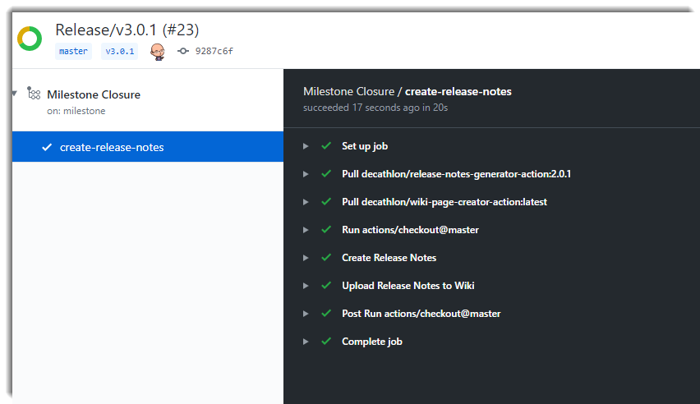Click the Set up job label
The width and height of the screenshot is (700, 404).
[x=365, y=146]
